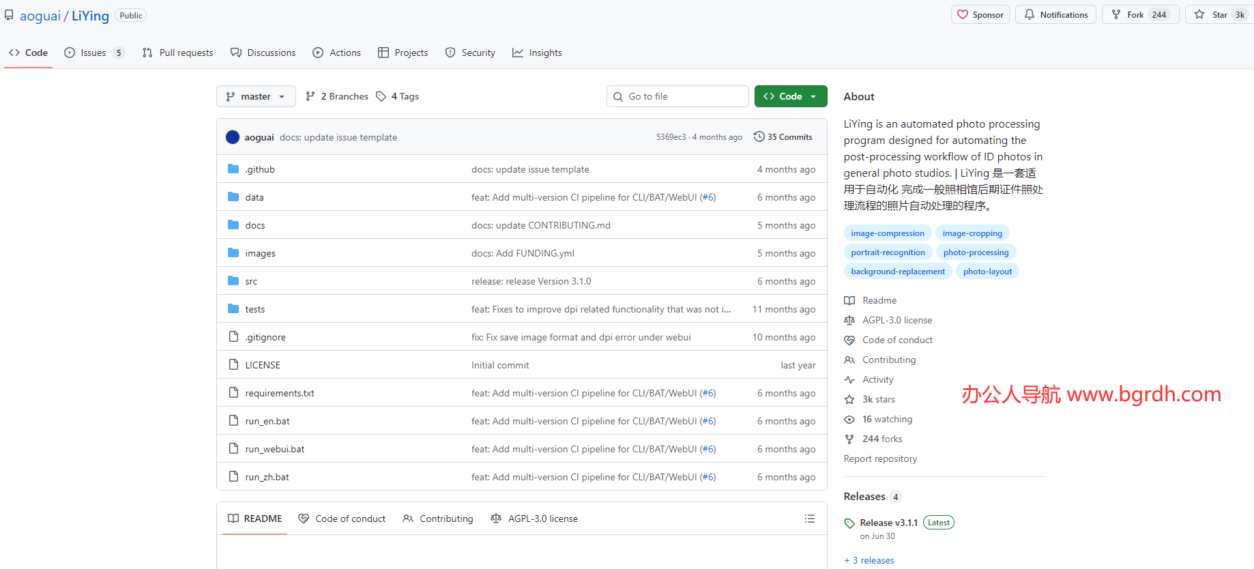Click the image-cropping topic tag
This screenshot has height=569, width=1254.
972,233
